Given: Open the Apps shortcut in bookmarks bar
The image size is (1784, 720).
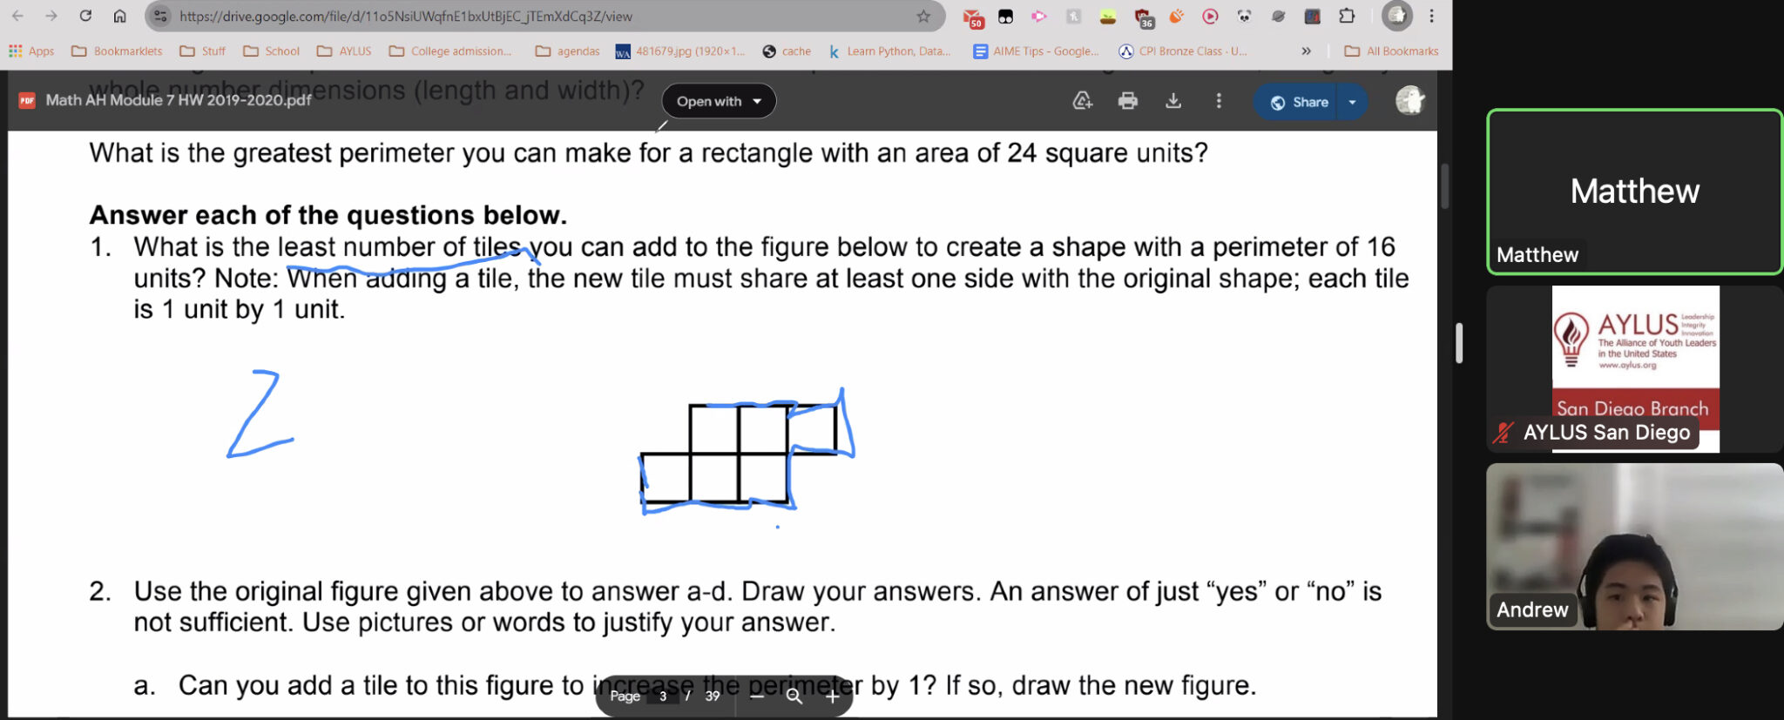Looking at the screenshot, I should pos(31,51).
